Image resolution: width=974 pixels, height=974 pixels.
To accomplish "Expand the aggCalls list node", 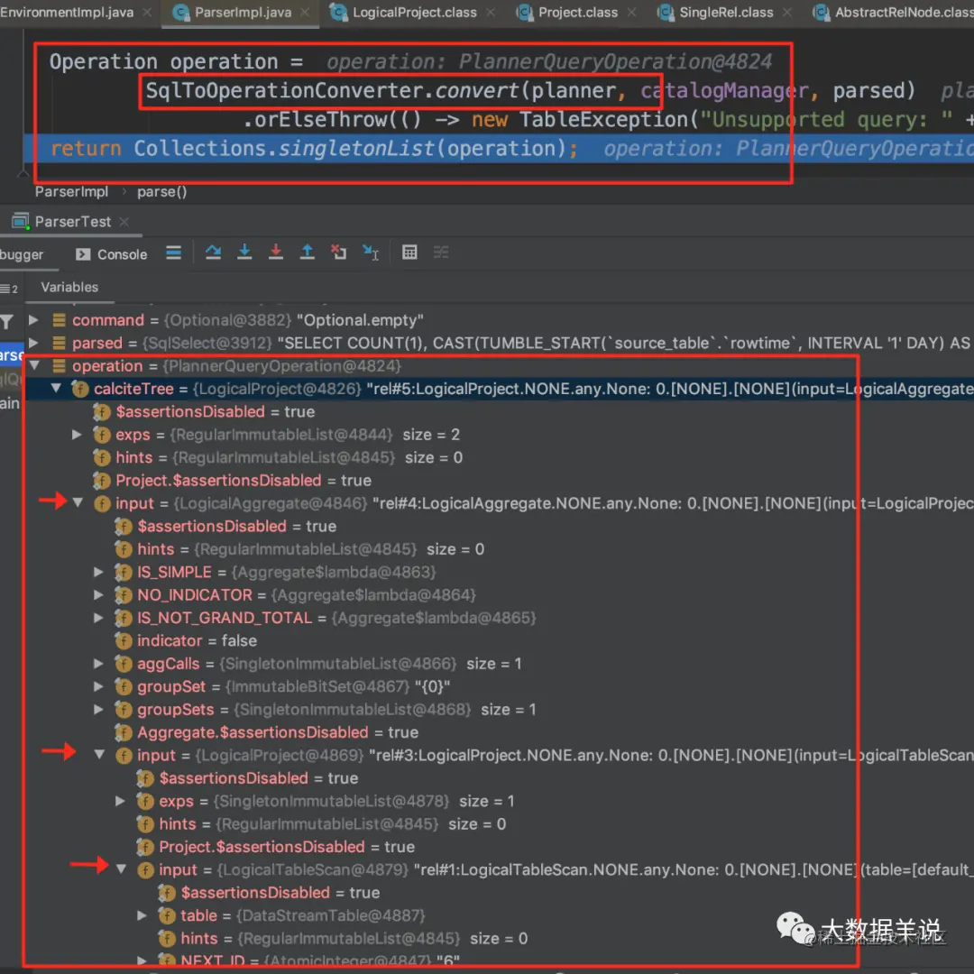I will coord(99,664).
